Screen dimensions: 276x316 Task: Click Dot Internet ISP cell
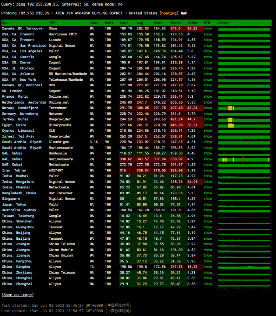61,193
